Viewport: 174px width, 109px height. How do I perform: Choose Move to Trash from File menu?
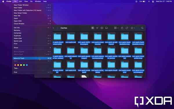pos(32,58)
